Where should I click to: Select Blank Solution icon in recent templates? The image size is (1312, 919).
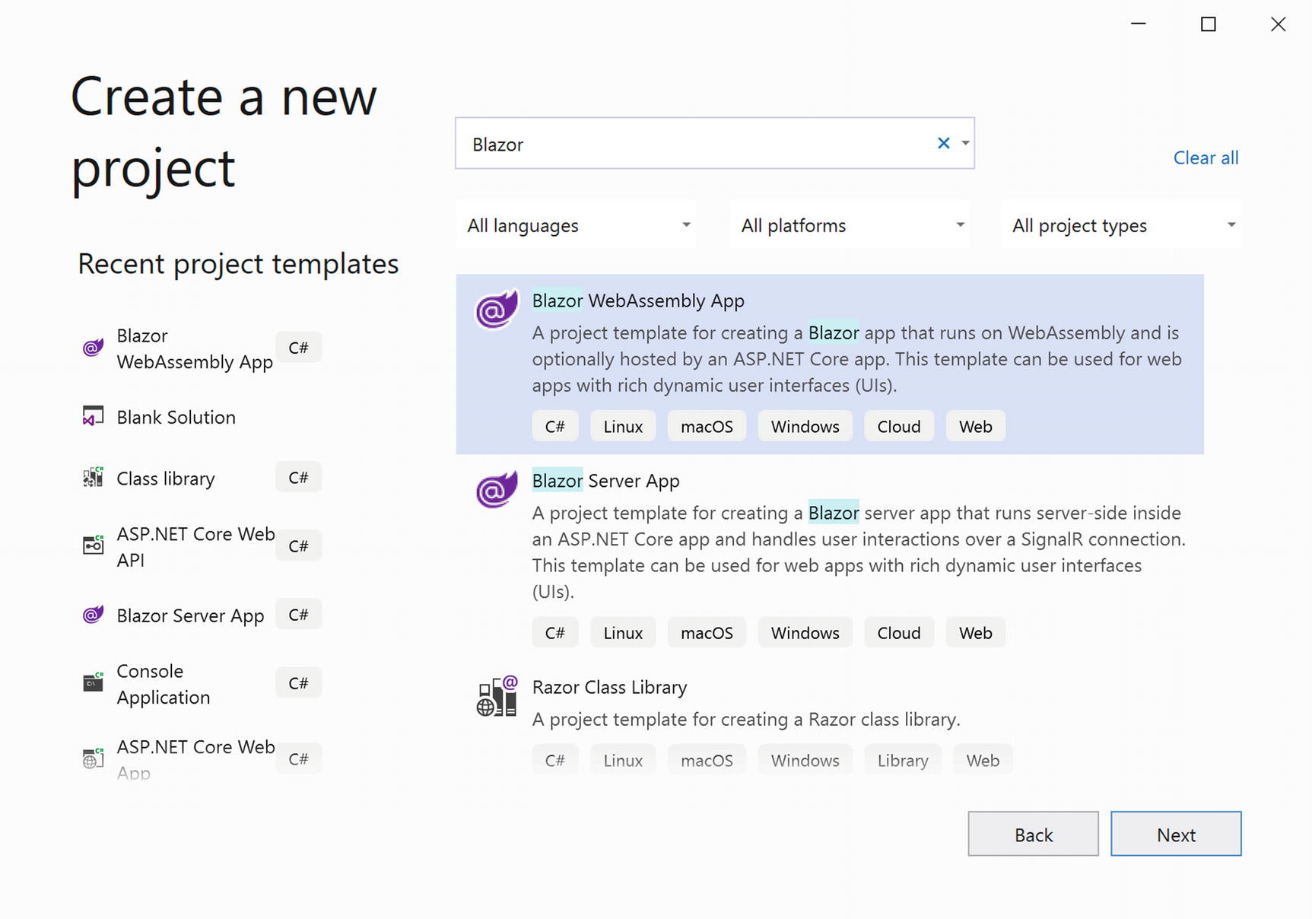tap(93, 417)
